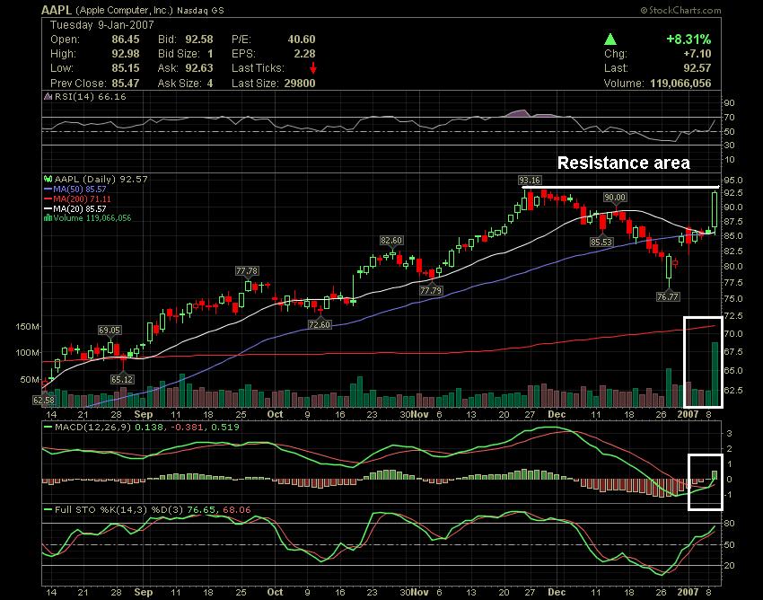Click the volume bars icon in chart legend
The image size is (763, 600).
[x=48, y=218]
